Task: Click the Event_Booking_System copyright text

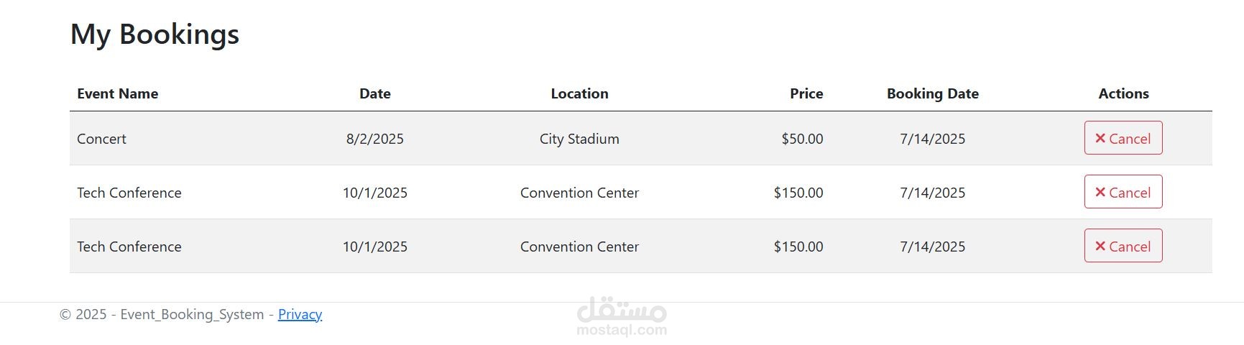Action: click(192, 314)
